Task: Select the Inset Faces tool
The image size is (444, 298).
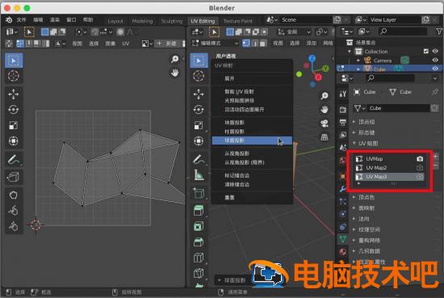Action: [199, 226]
